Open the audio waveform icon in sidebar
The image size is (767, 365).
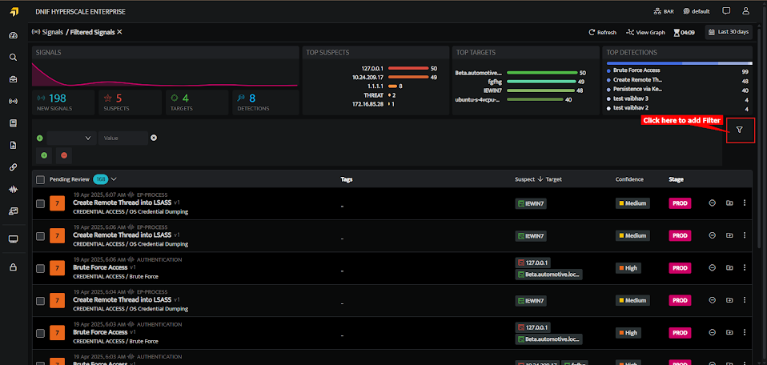(x=13, y=190)
